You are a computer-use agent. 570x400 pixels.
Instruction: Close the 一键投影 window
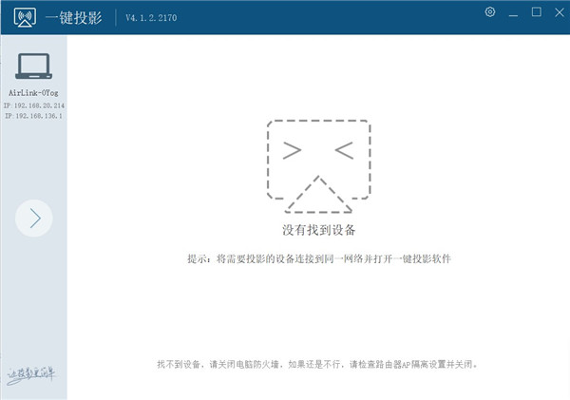pyautogui.click(x=560, y=12)
